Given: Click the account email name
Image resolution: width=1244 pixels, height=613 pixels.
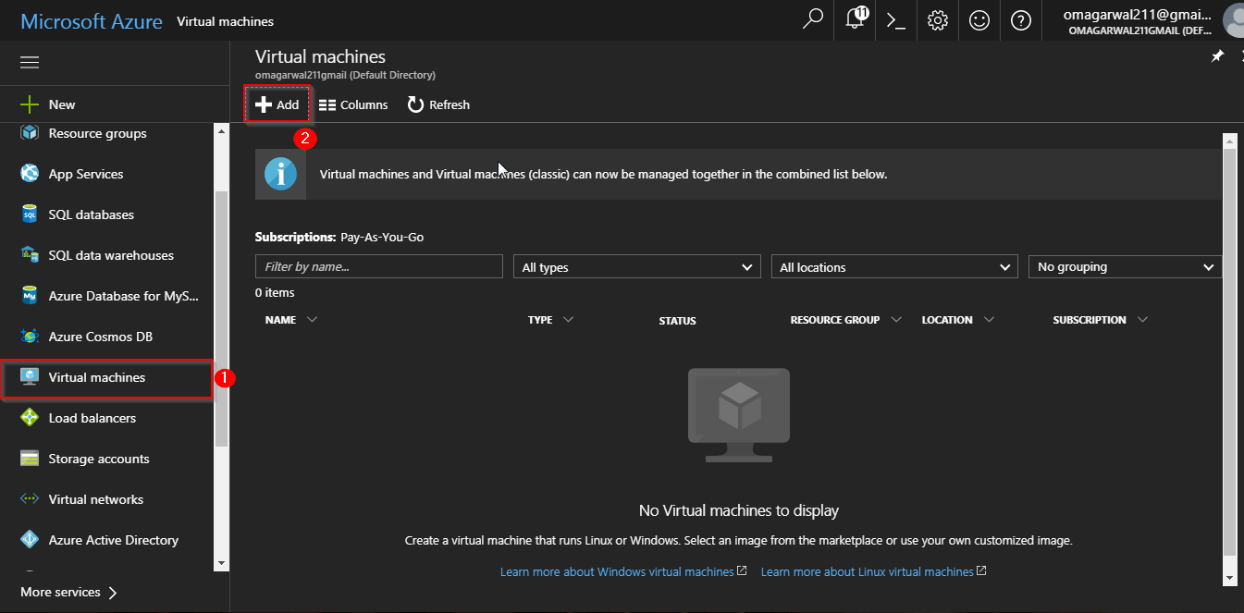Looking at the screenshot, I should point(1137,14).
